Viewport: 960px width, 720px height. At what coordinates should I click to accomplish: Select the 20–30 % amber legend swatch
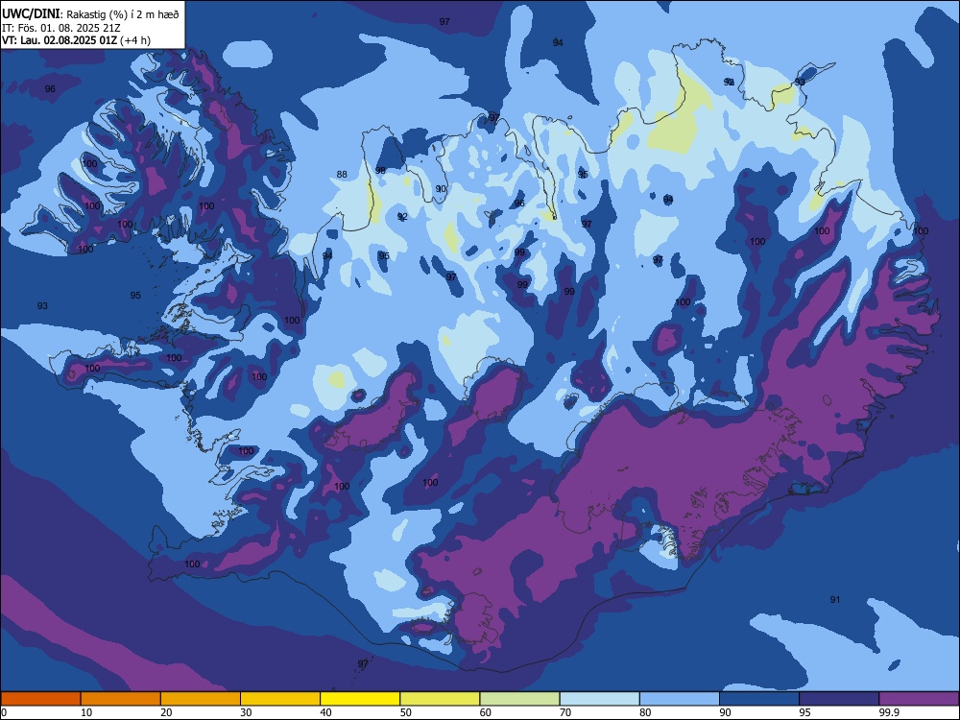tap(201, 699)
